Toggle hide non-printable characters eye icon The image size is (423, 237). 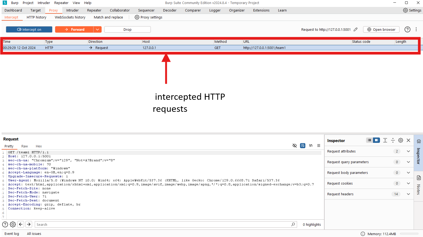pos(295,146)
